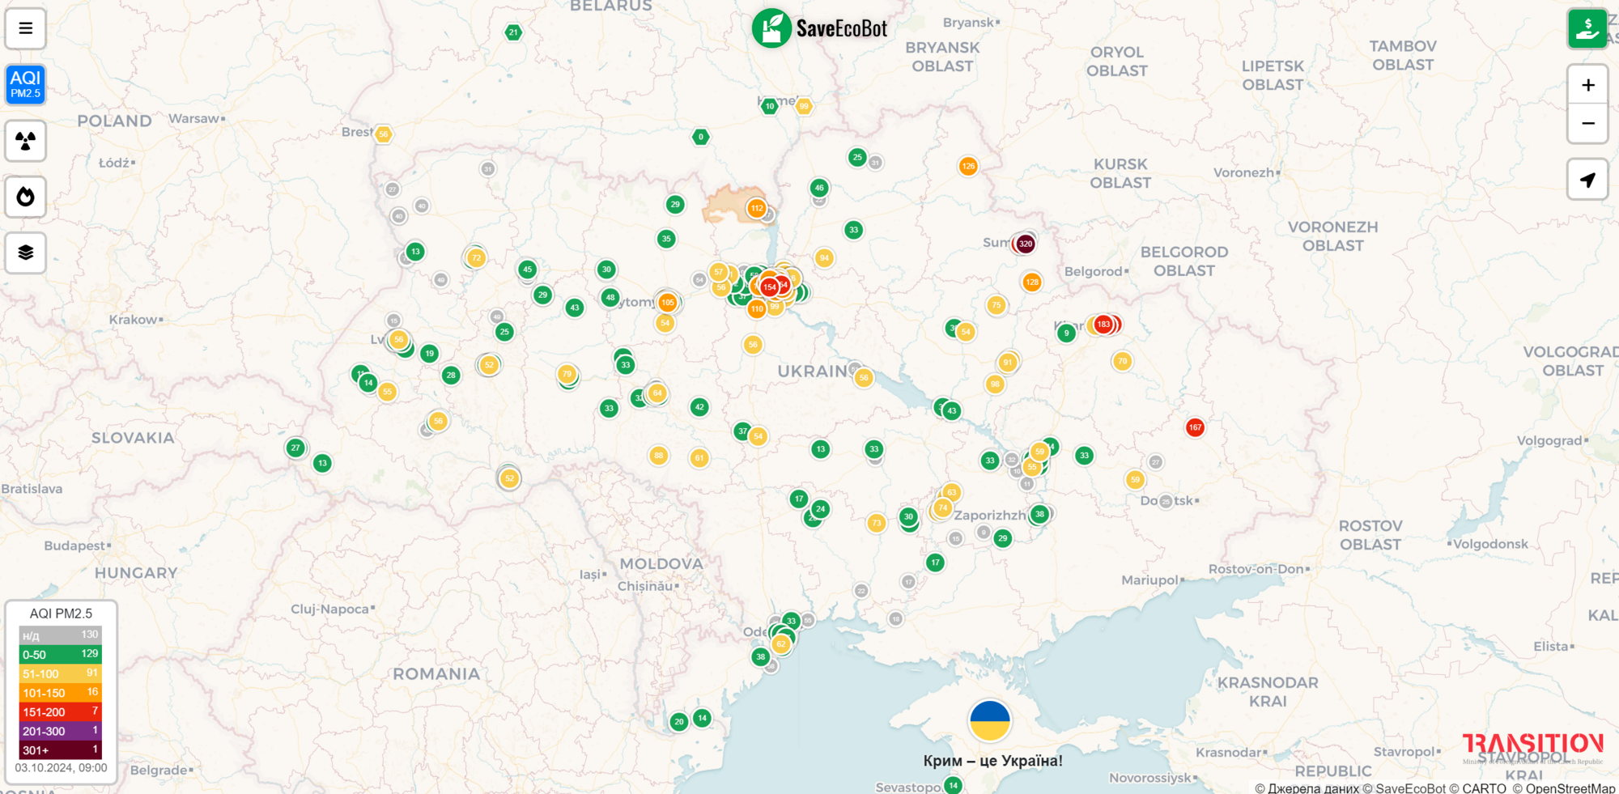Open the yellow 61 station marker
This screenshot has height=794, width=1619.
(699, 458)
